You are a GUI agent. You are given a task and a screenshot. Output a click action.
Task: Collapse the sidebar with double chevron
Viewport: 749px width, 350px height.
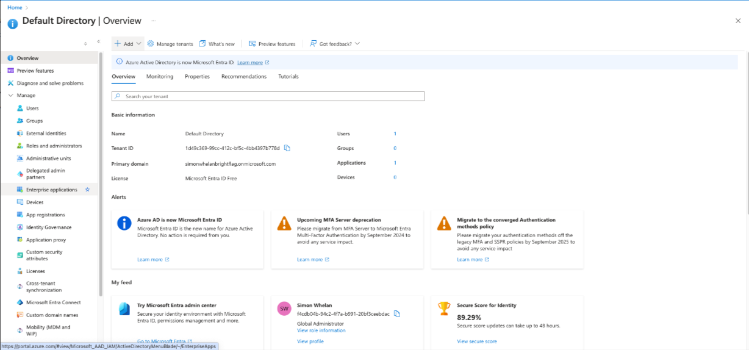tap(98, 41)
